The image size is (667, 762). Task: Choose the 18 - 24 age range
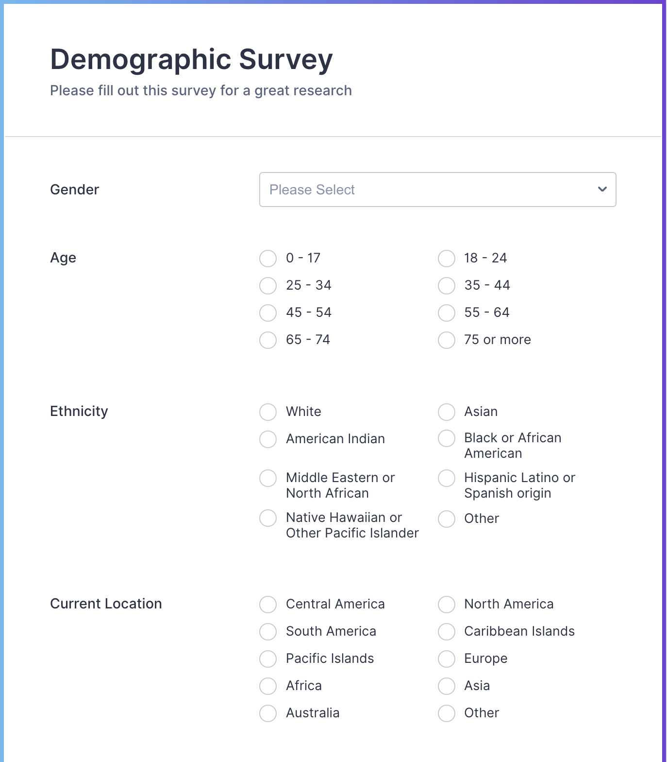pyautogui.click(x=447, y=259)
